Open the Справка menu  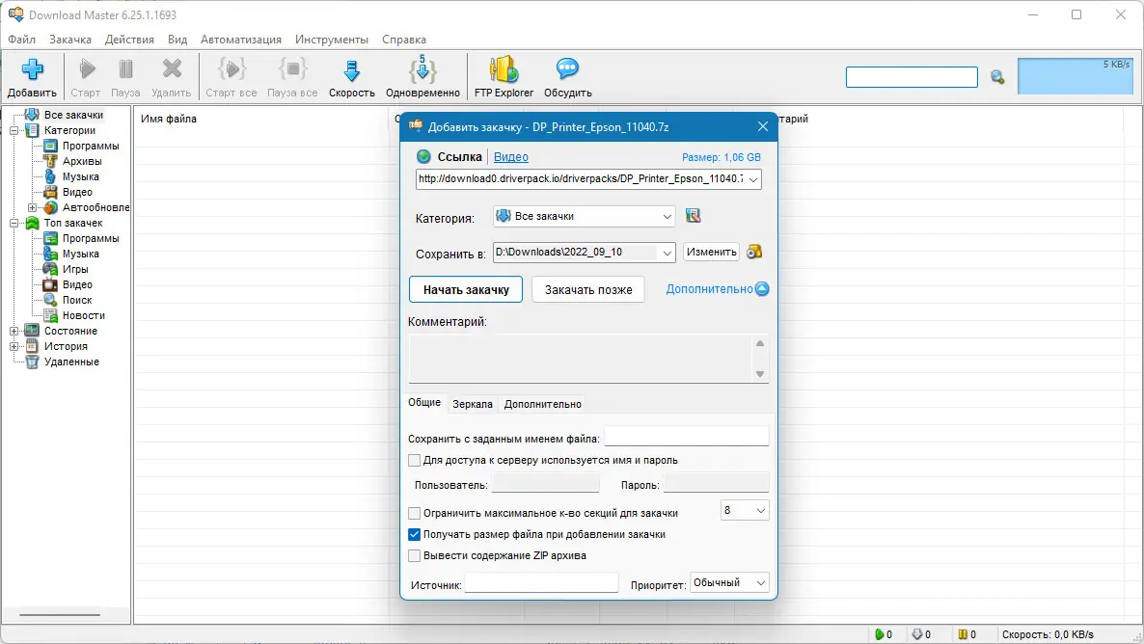coord(403,40)
